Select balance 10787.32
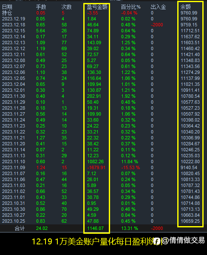207x255 pixels. (190, 185)
